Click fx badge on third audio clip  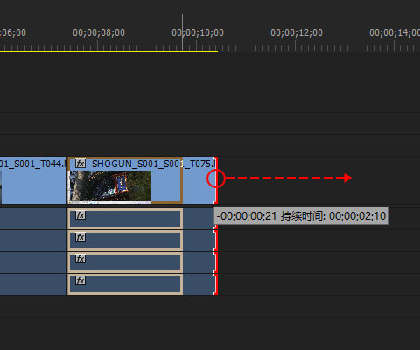[x=80, y=259]
